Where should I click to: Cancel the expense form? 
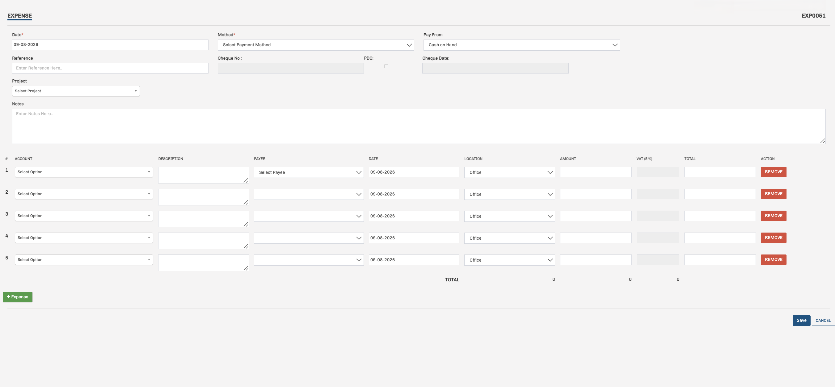click(x=823, y=321)
